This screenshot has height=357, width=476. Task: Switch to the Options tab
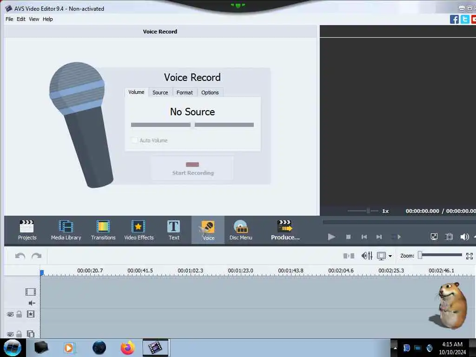pos(210,93)
